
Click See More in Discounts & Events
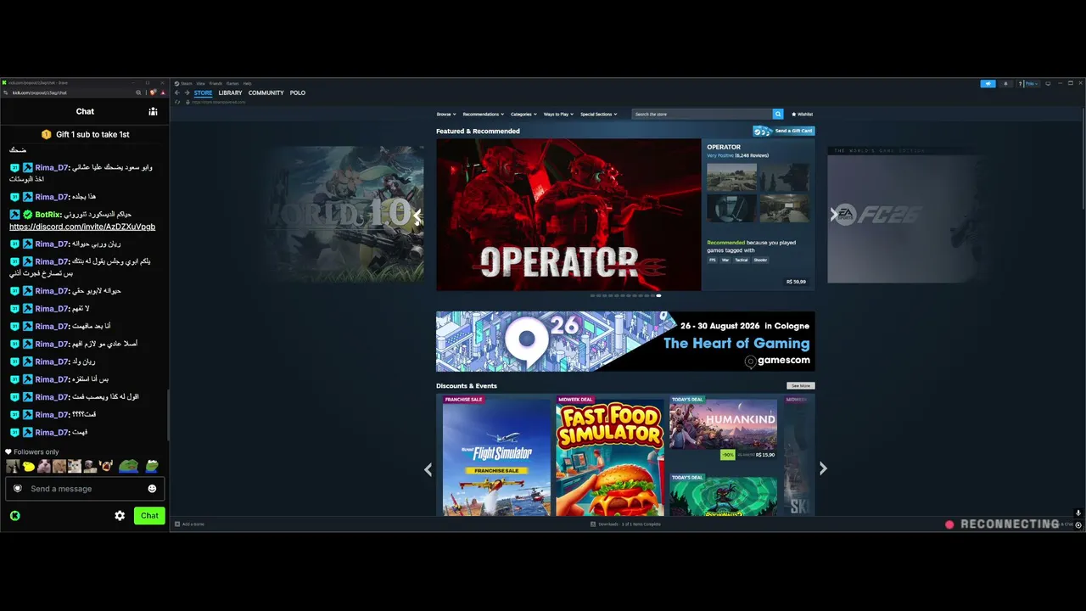800,386
